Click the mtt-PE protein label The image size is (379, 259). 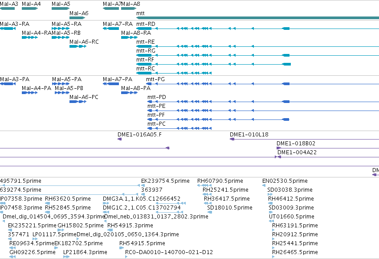(156, 106)
